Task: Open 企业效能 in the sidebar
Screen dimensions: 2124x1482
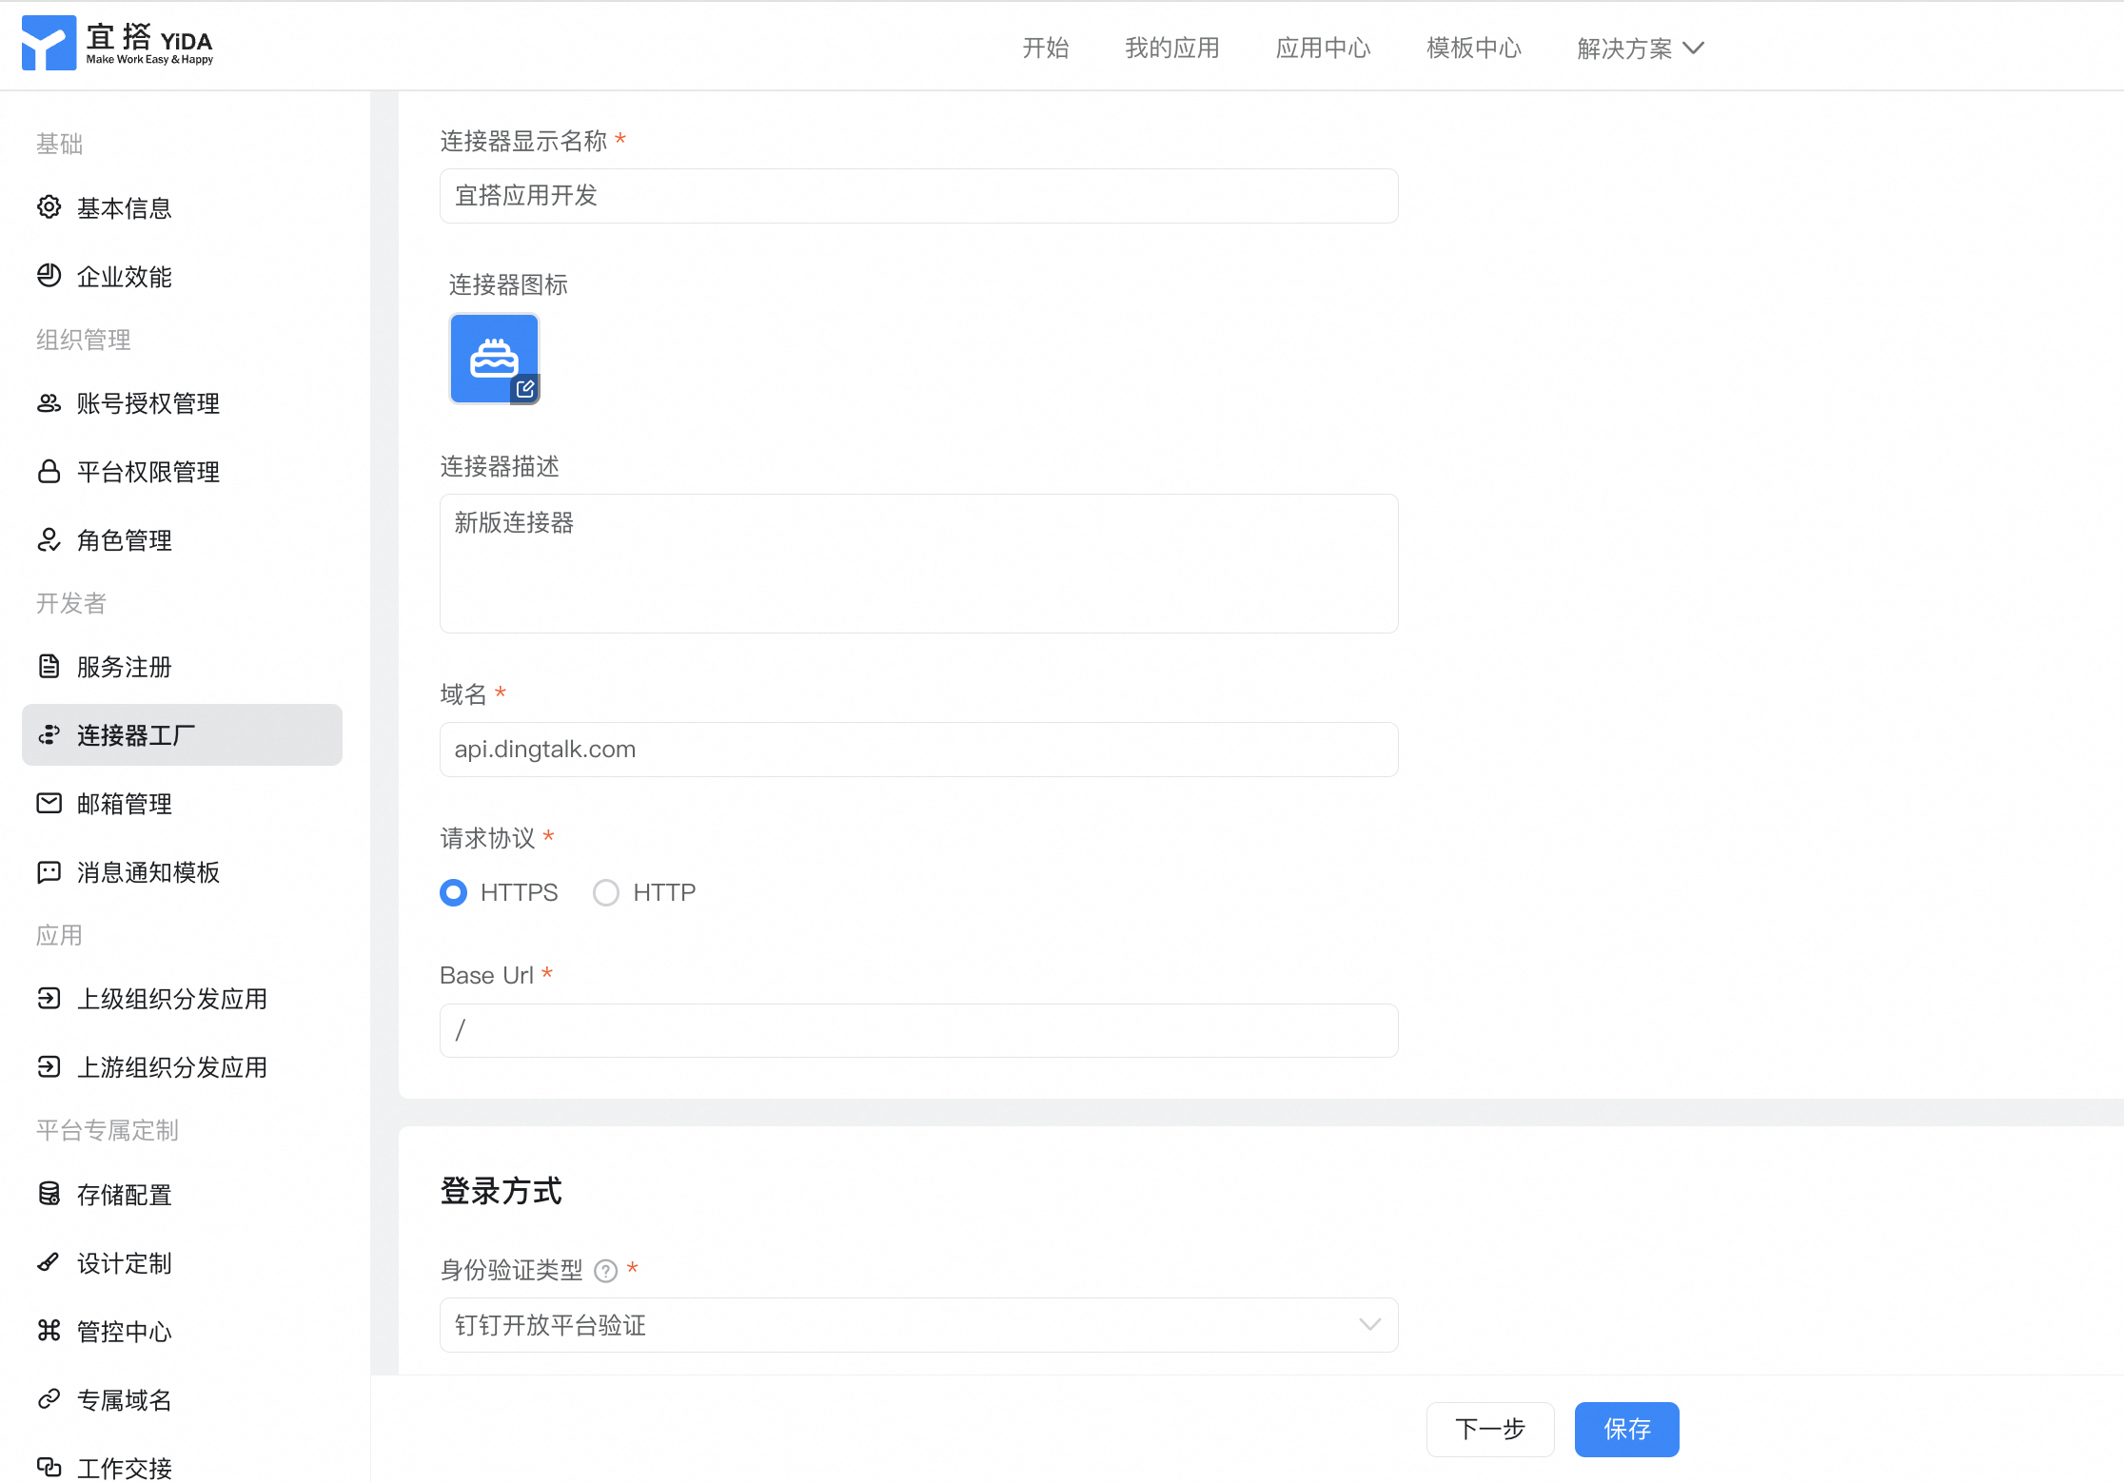Action: (182, 276)
